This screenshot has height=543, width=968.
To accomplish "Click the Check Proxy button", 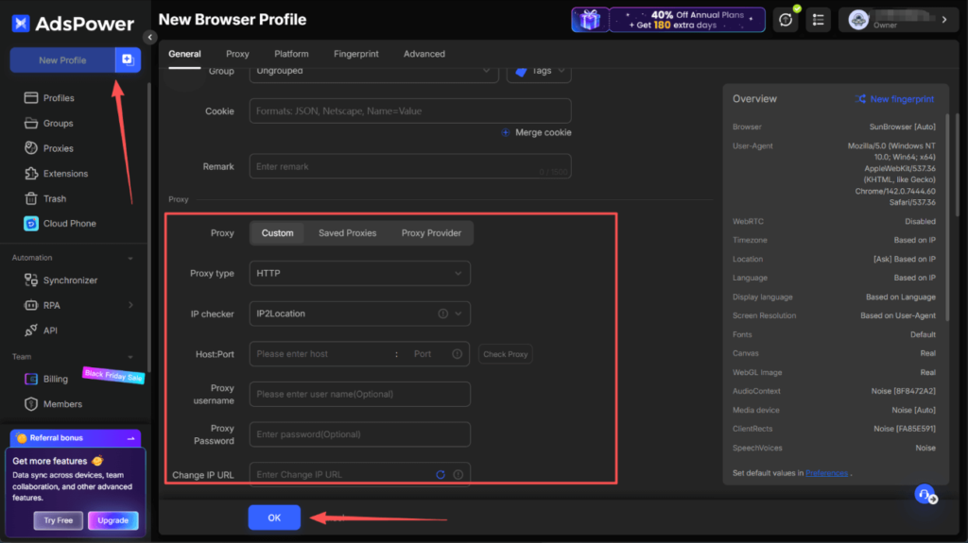I will 505,354.
